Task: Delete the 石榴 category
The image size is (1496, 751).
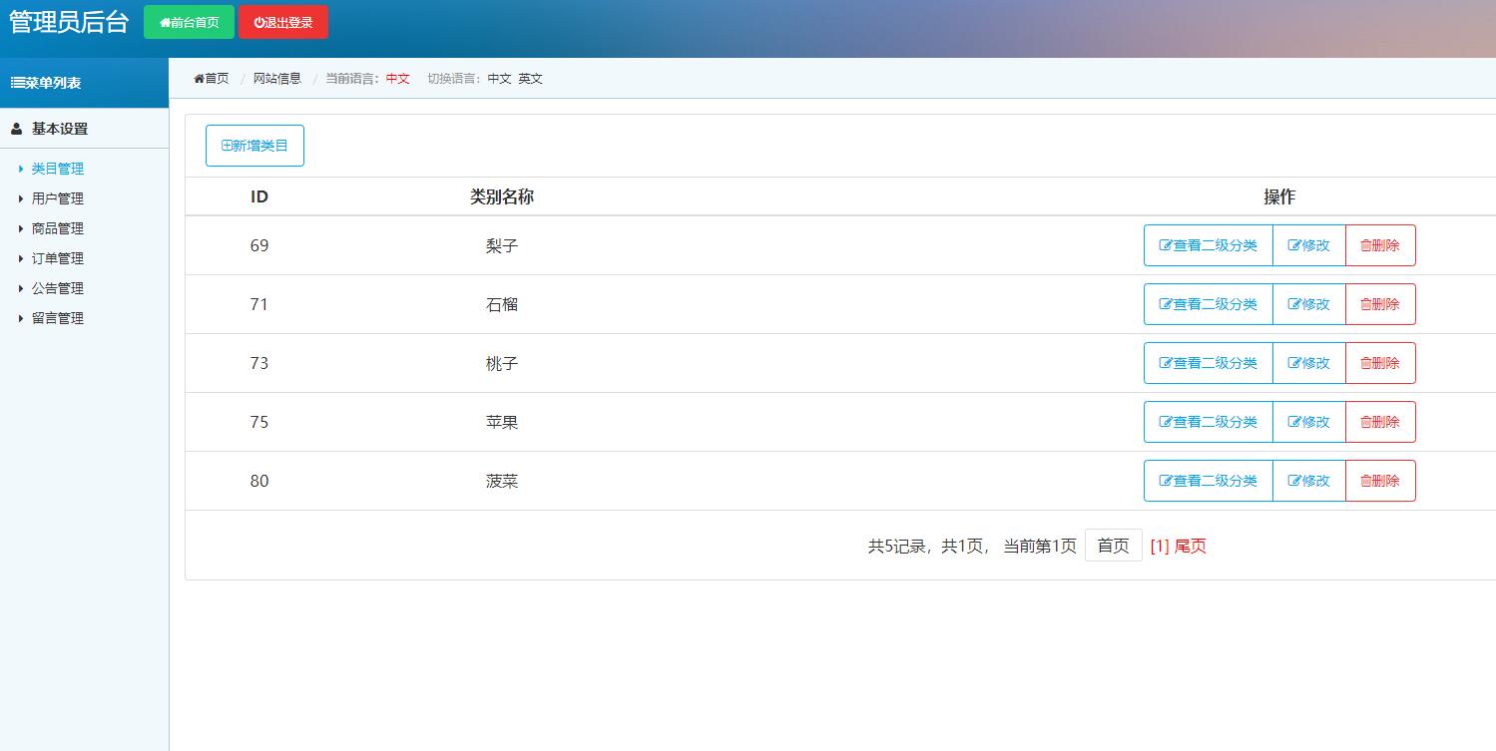Action: 1380,304
